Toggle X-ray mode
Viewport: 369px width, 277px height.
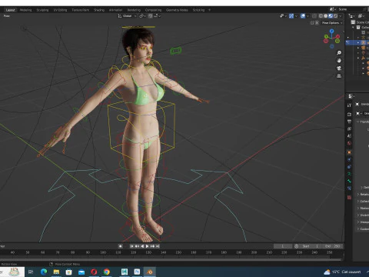coord(314,16)
